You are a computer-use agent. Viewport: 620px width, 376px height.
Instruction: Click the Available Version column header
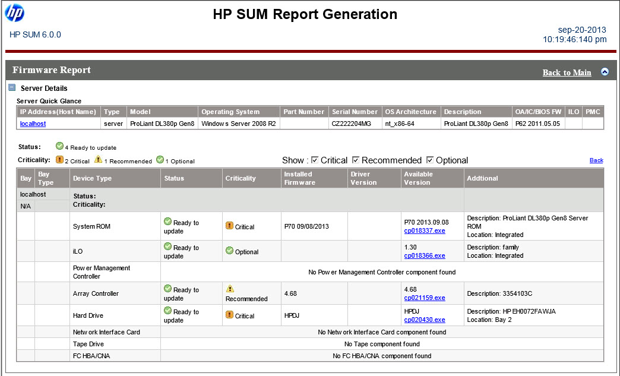(x=432, y=178)
